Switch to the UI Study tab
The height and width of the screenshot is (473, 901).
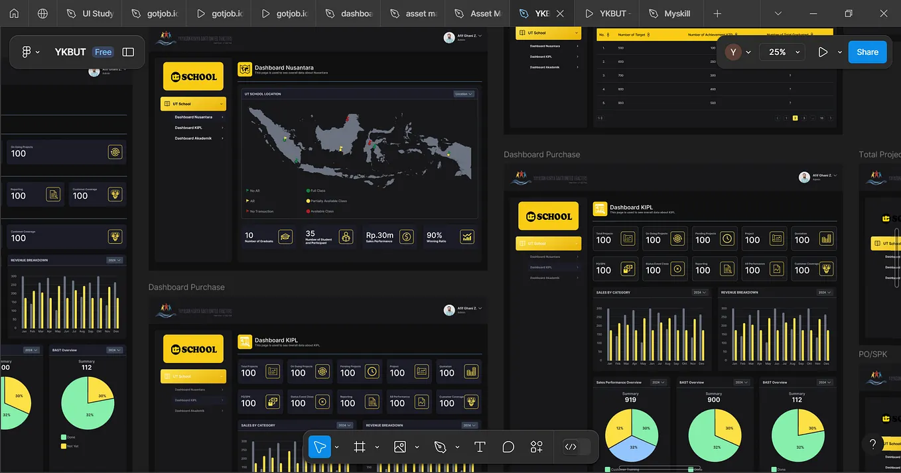tap(90, 13)
